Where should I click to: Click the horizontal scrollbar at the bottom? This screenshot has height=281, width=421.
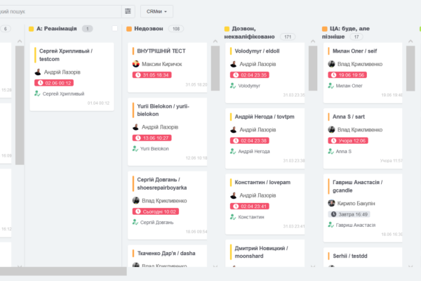(x=63, y=271)
